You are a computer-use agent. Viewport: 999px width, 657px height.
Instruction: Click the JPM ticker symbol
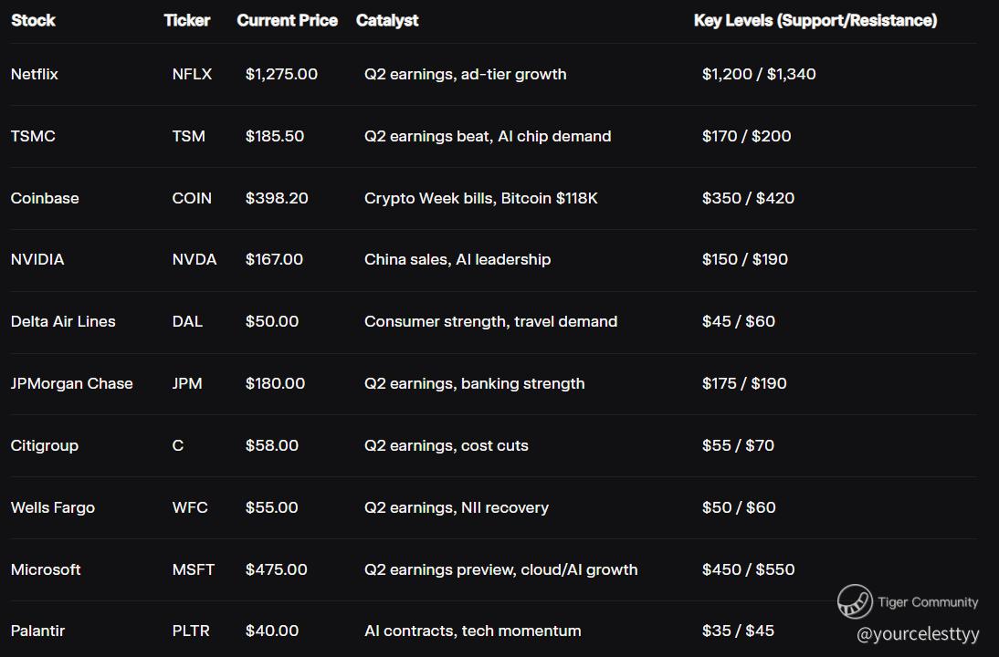click(187, 383)
